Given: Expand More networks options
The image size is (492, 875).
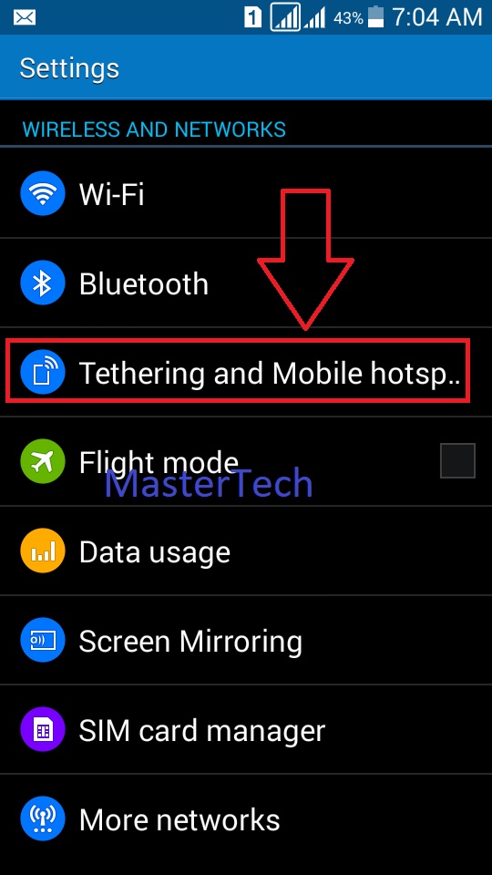Looking at the screenshot, I should pos(246,819).
